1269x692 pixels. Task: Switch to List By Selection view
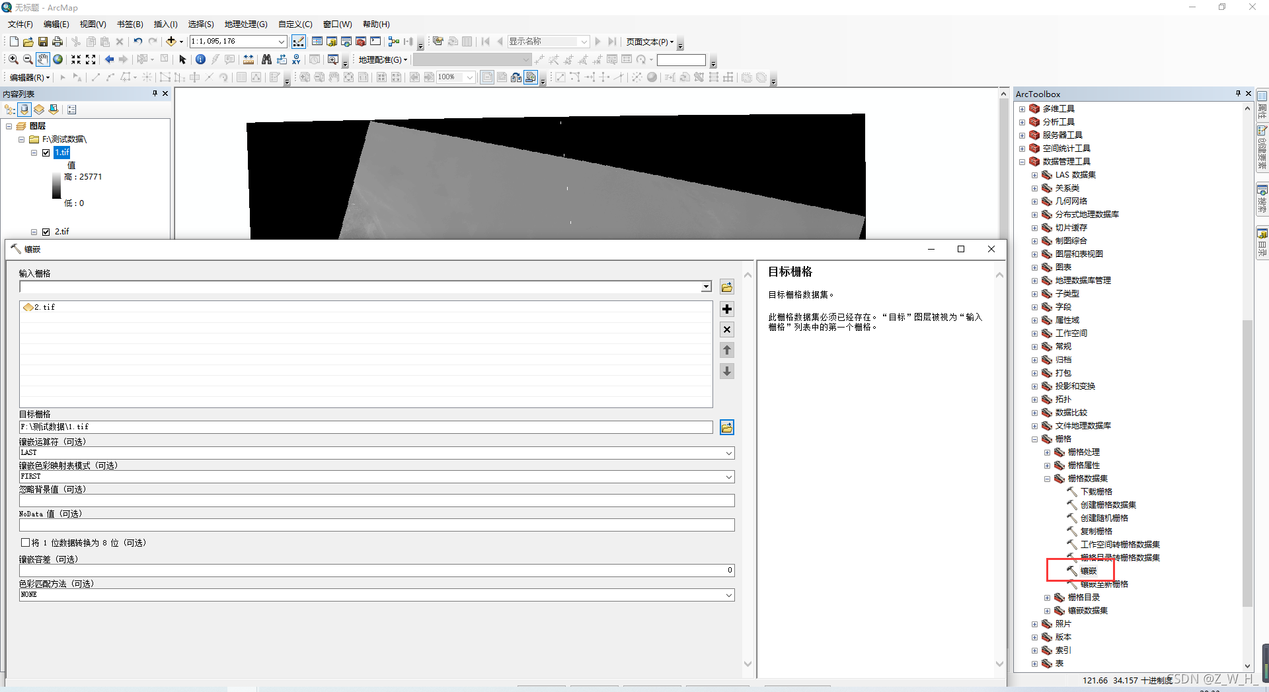54,110
